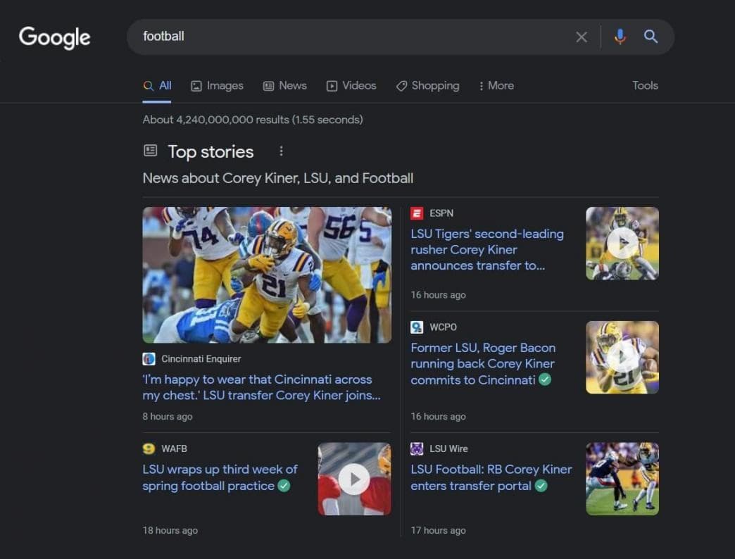The height and width of the screenshot is (559, 735).
Task: Go to the Shopping tab
Action: (x=427, y=86)
